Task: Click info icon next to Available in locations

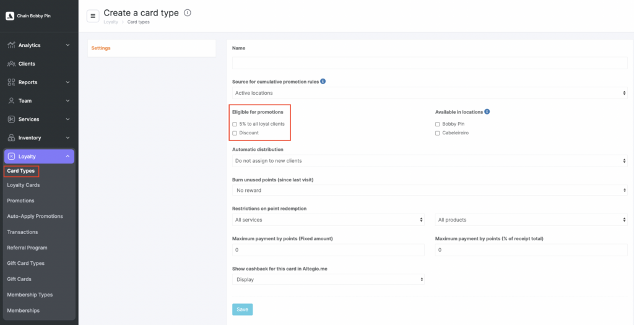Action: click(487, 111)
